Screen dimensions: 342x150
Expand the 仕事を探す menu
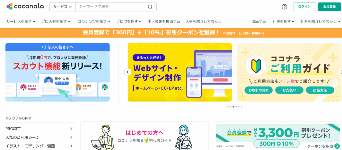[x=283, y=21]
